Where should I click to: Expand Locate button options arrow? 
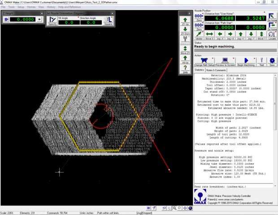[x=275, y=32]
